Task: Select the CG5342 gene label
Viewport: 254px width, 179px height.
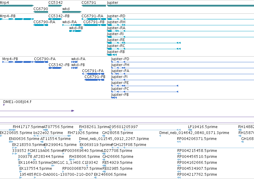Action: pos(56,3)
